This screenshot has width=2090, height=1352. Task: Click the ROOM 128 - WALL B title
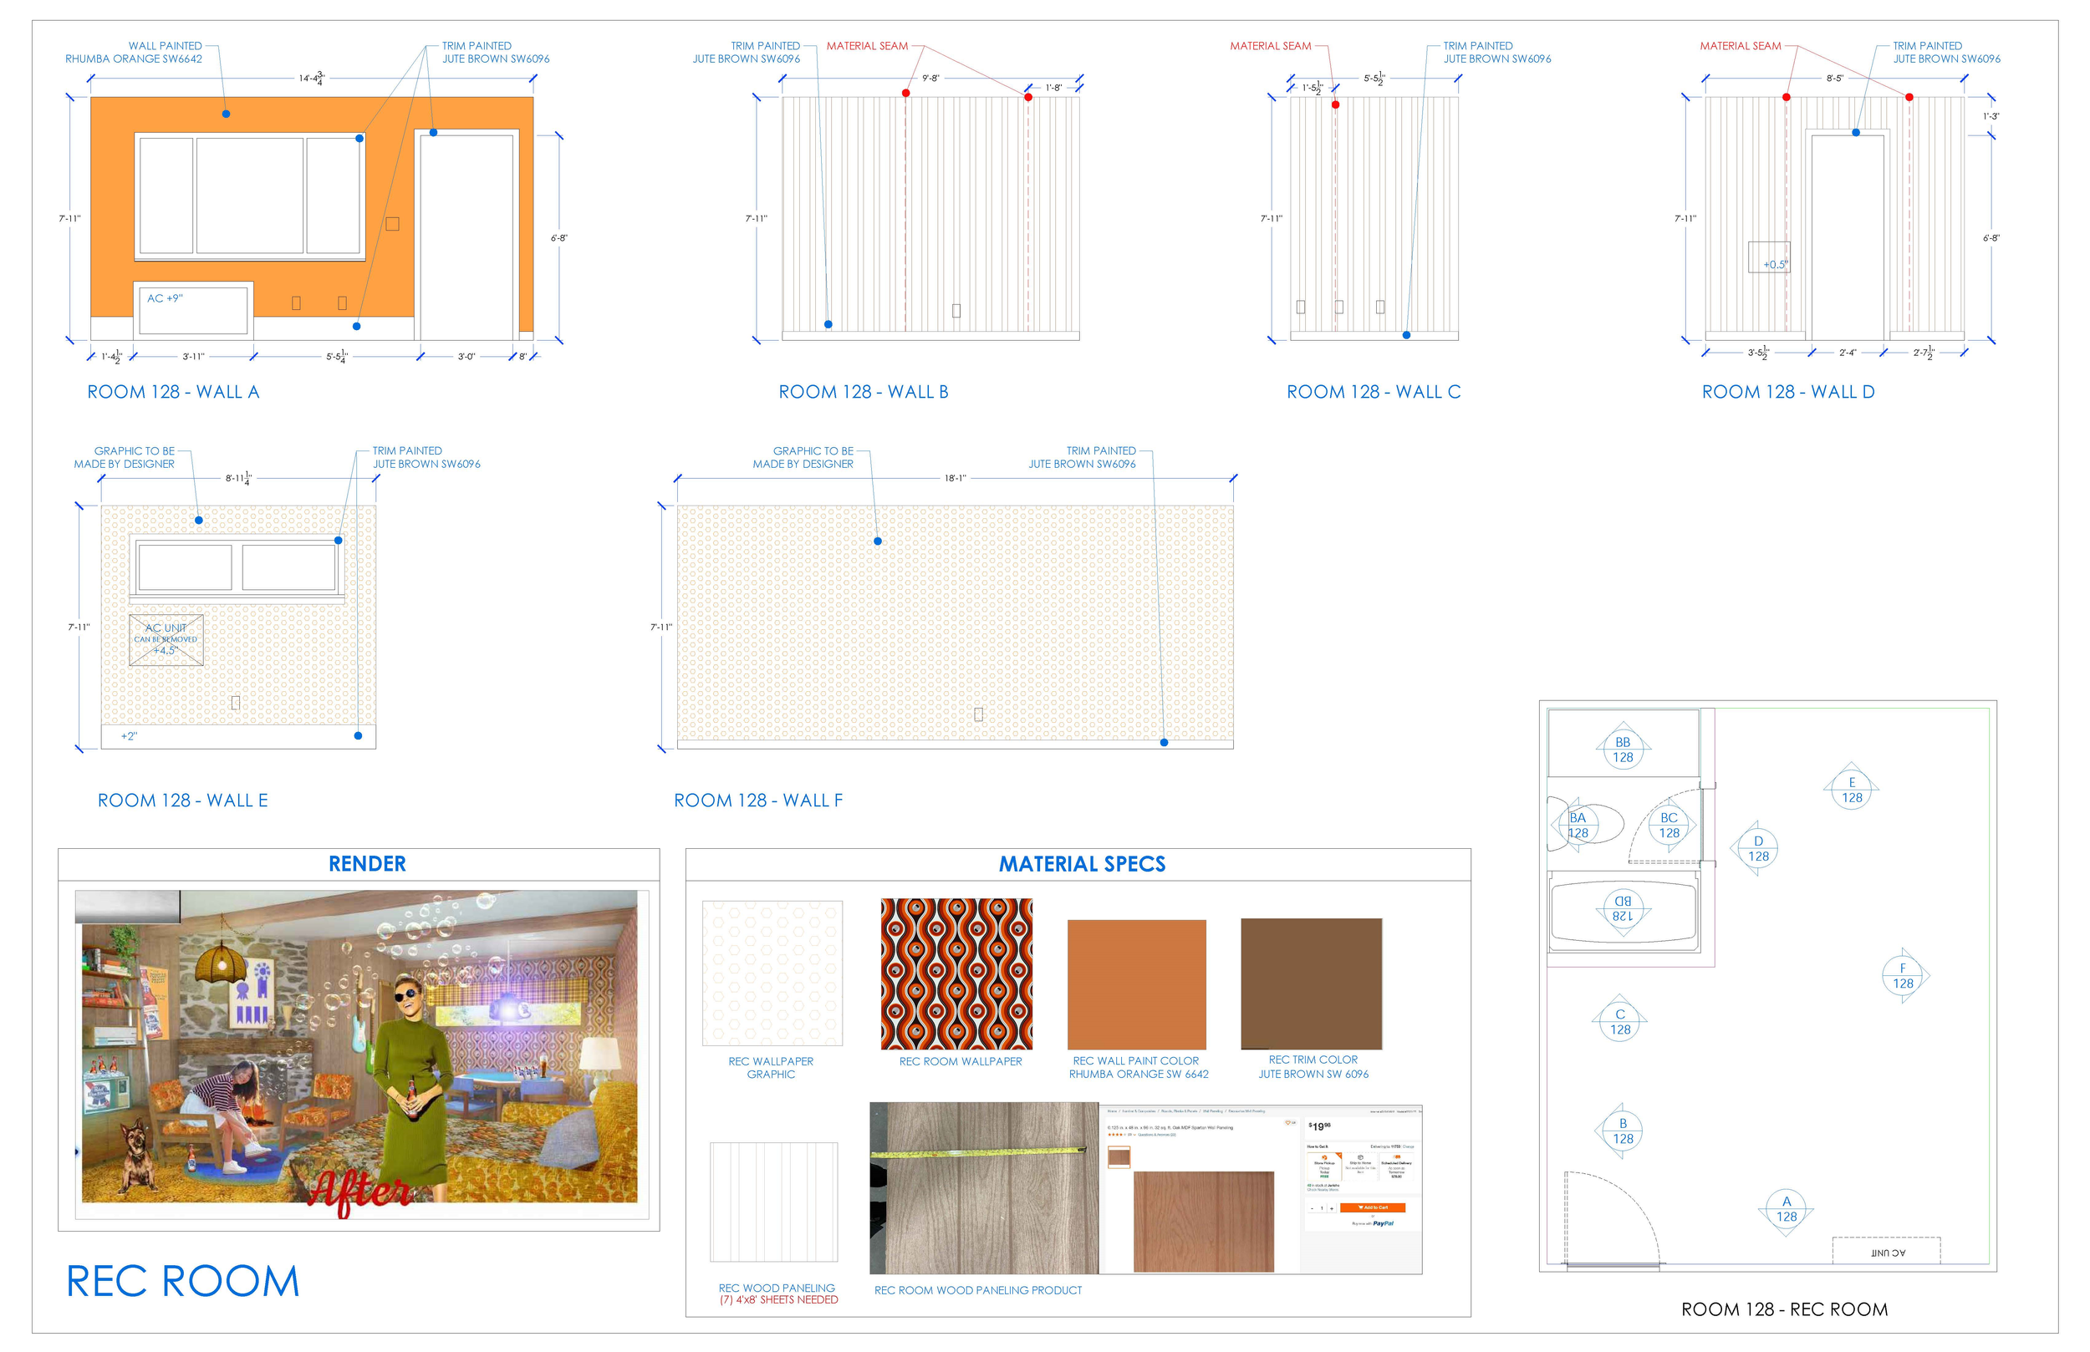[864, 392]
